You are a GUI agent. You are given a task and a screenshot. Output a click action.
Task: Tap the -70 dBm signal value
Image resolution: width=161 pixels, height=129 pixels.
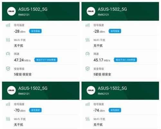pos(20,110)
